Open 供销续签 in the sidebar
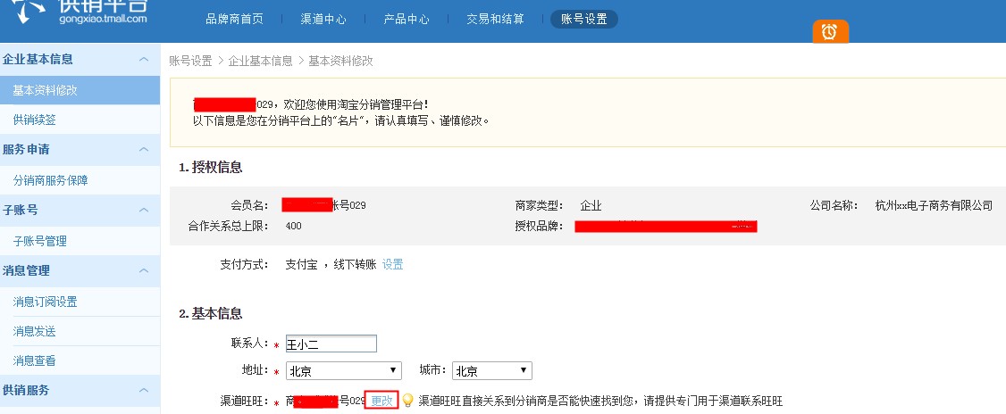1006x414 pixels. pyautogui.click(x=34, y=120)
